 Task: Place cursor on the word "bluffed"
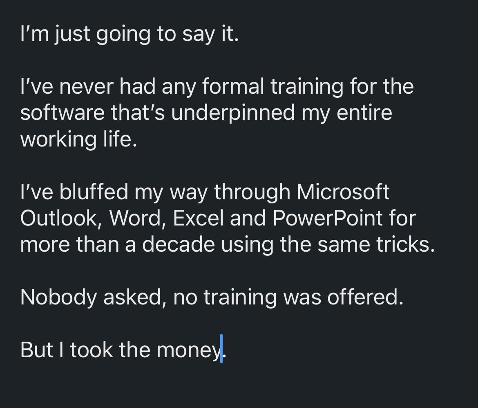tap(94, 192)
